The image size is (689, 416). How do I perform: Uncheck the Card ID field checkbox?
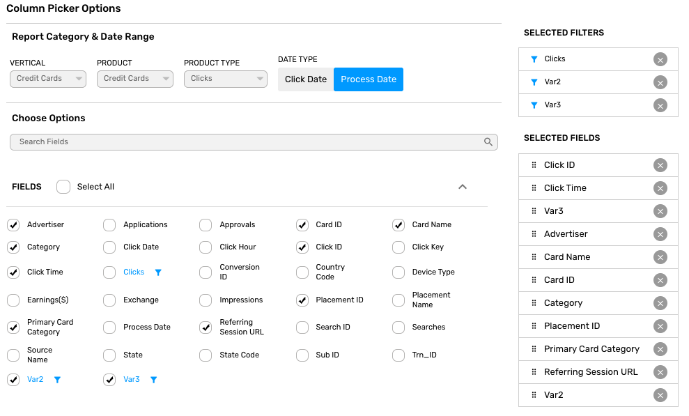[x=302, y=225]
